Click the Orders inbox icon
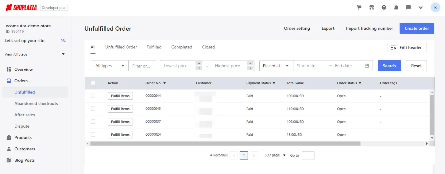Image resolution: width=445 pixels, height=174 pixels. tap(9, 81)
